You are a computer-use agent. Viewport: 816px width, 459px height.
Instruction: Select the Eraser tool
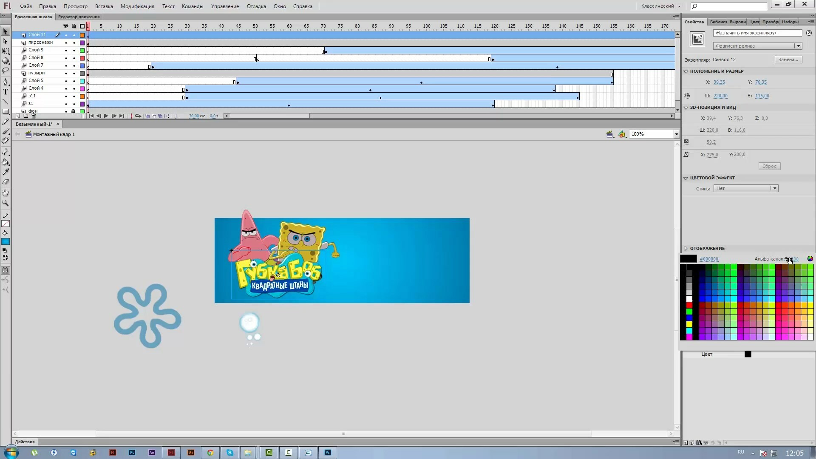tap(6, 182)
